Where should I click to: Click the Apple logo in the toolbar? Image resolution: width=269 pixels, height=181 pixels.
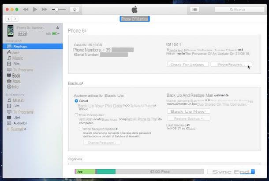coord(134,9)
